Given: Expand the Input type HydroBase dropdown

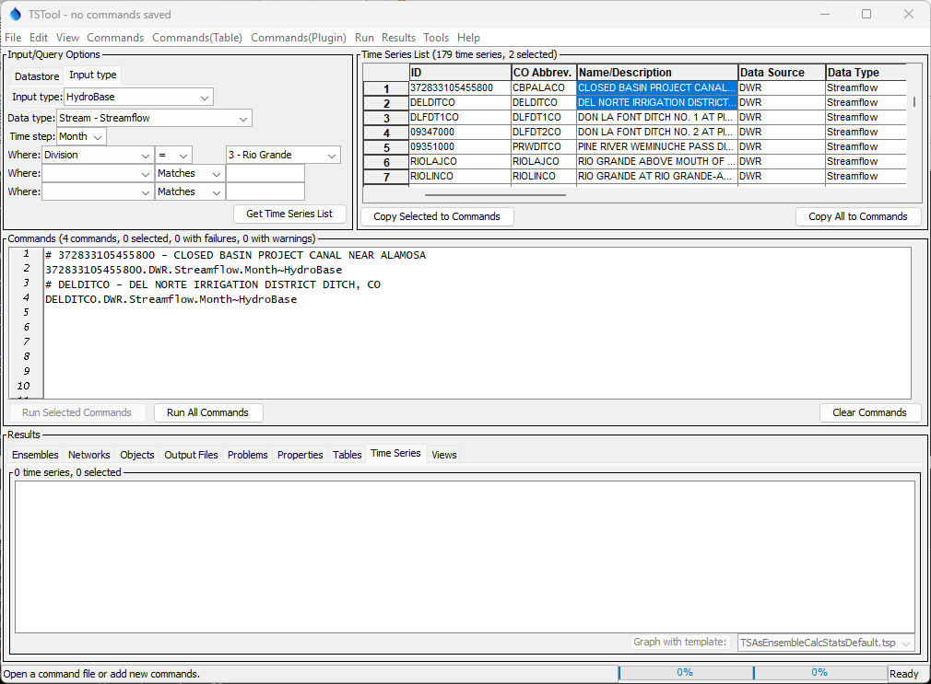Looking at the screenshot, I should click(x=137, y=97).
